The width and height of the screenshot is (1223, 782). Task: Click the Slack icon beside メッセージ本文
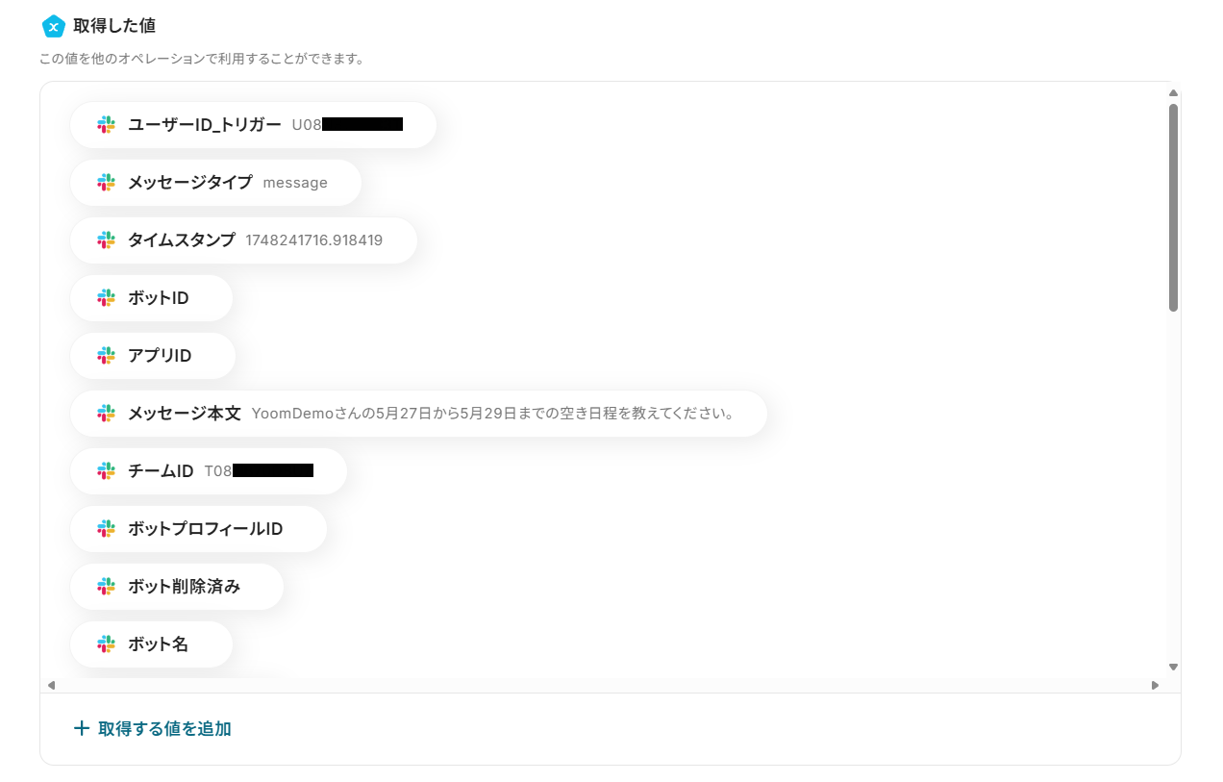click(106, 414)
